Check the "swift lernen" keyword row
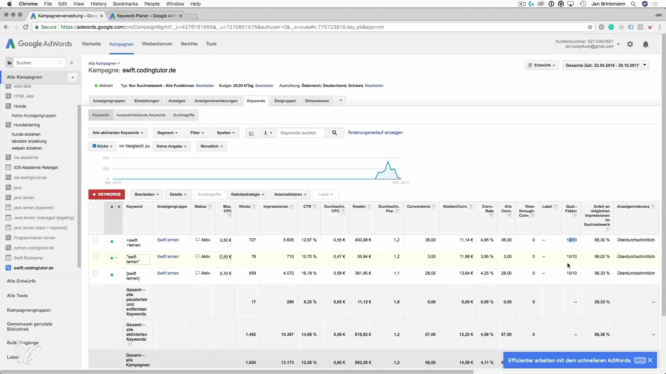Viewport: 666px width, 374px height. pos(96,257)
